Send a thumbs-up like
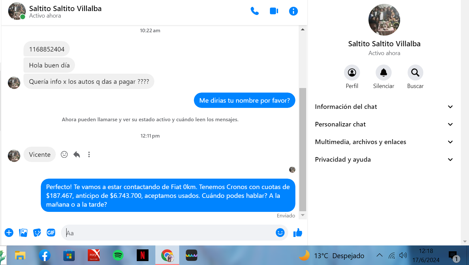Screen dimensions: 469x265 click(298, 232)
